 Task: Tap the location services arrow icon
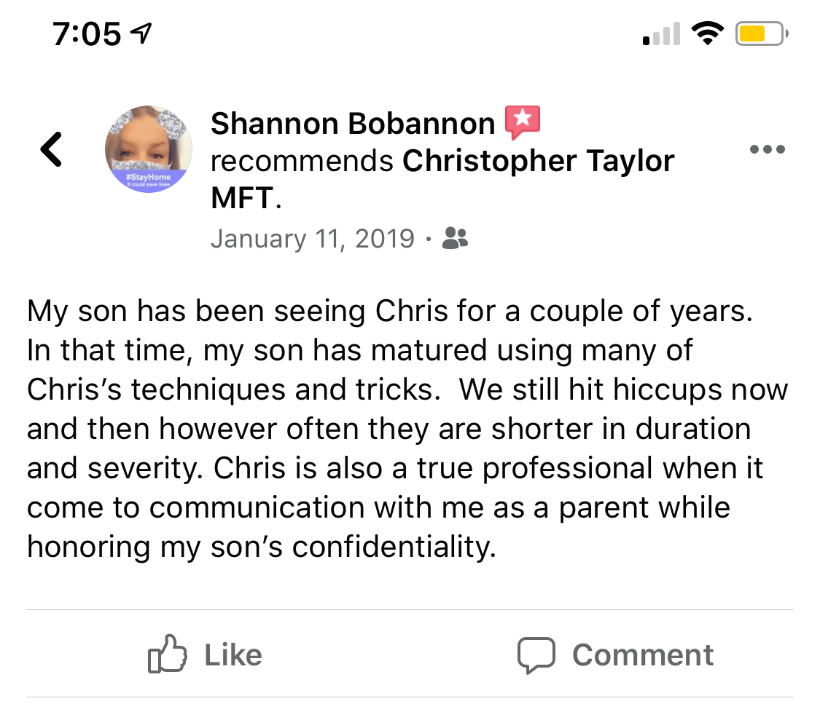coord(141,33)
